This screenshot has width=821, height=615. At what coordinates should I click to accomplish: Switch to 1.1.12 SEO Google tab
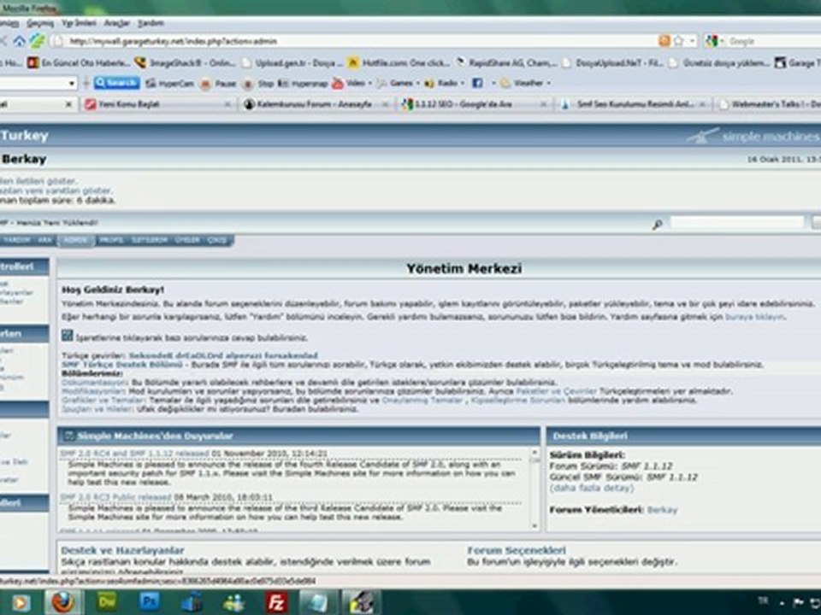pos(475,104)
